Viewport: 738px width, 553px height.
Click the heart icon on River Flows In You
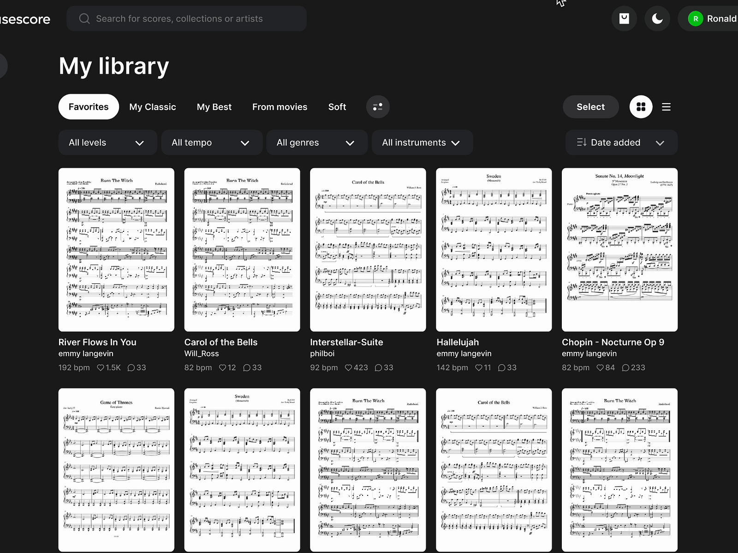(101, 368)
